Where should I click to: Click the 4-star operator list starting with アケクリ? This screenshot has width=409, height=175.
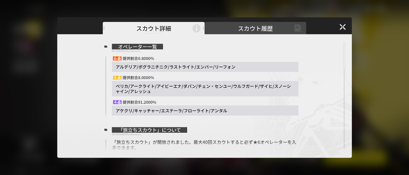click(x=205, y=111)
